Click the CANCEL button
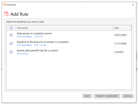 tap(128, 96)
